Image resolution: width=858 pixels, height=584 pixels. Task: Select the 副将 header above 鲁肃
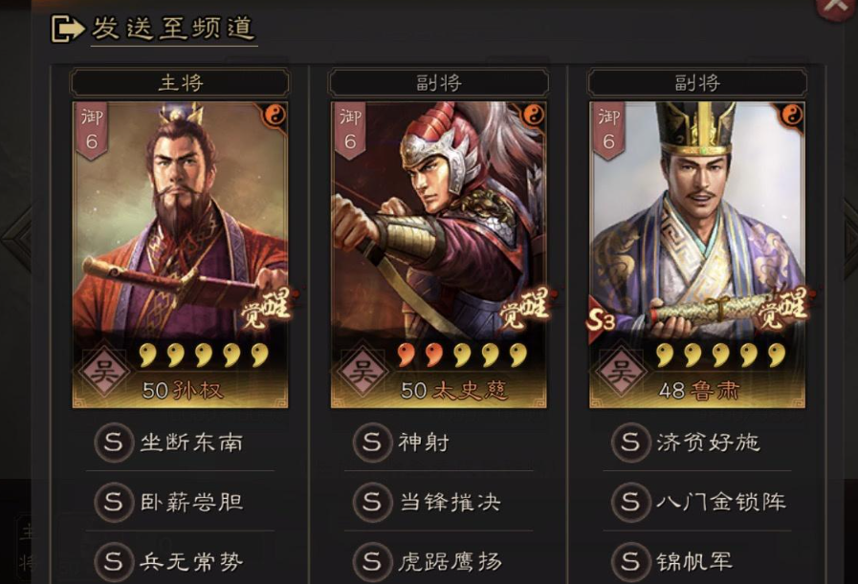click(x=697, y=83)
